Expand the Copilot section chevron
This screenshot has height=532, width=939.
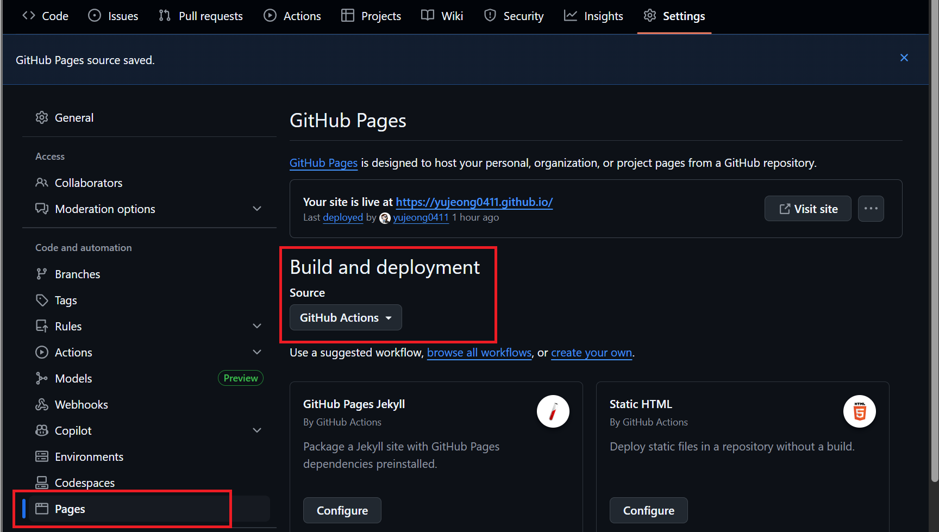pos(257,430)
